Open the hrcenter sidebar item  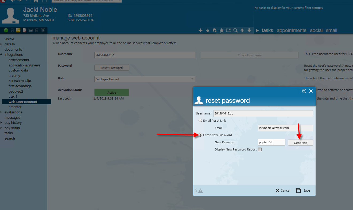(x=15, y=107)
